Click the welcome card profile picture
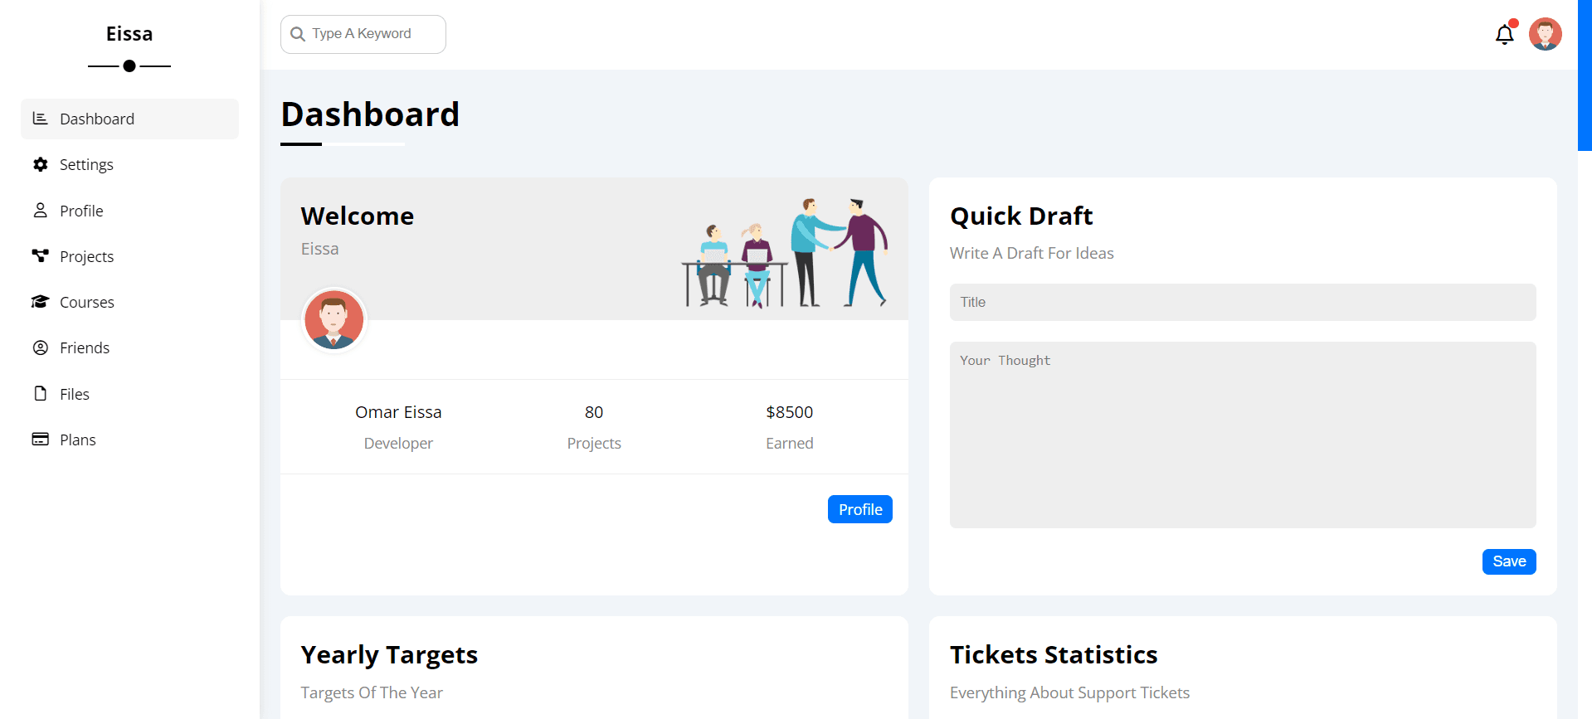This screenshot has height=719, width=1592. (x=334, y=320)
